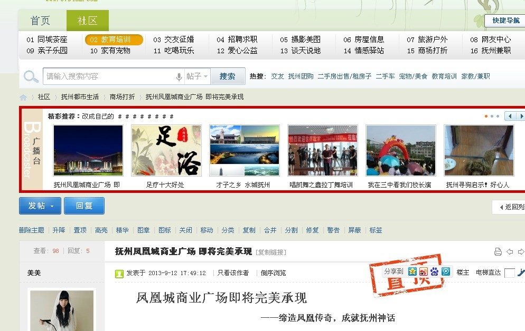The height and width of the screenshot is (331, 525).
Task: Open the print icon for this thread
Action: (x=498, y=251)
